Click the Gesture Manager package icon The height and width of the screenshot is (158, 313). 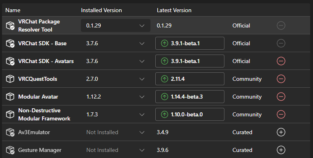coord(10,150)
